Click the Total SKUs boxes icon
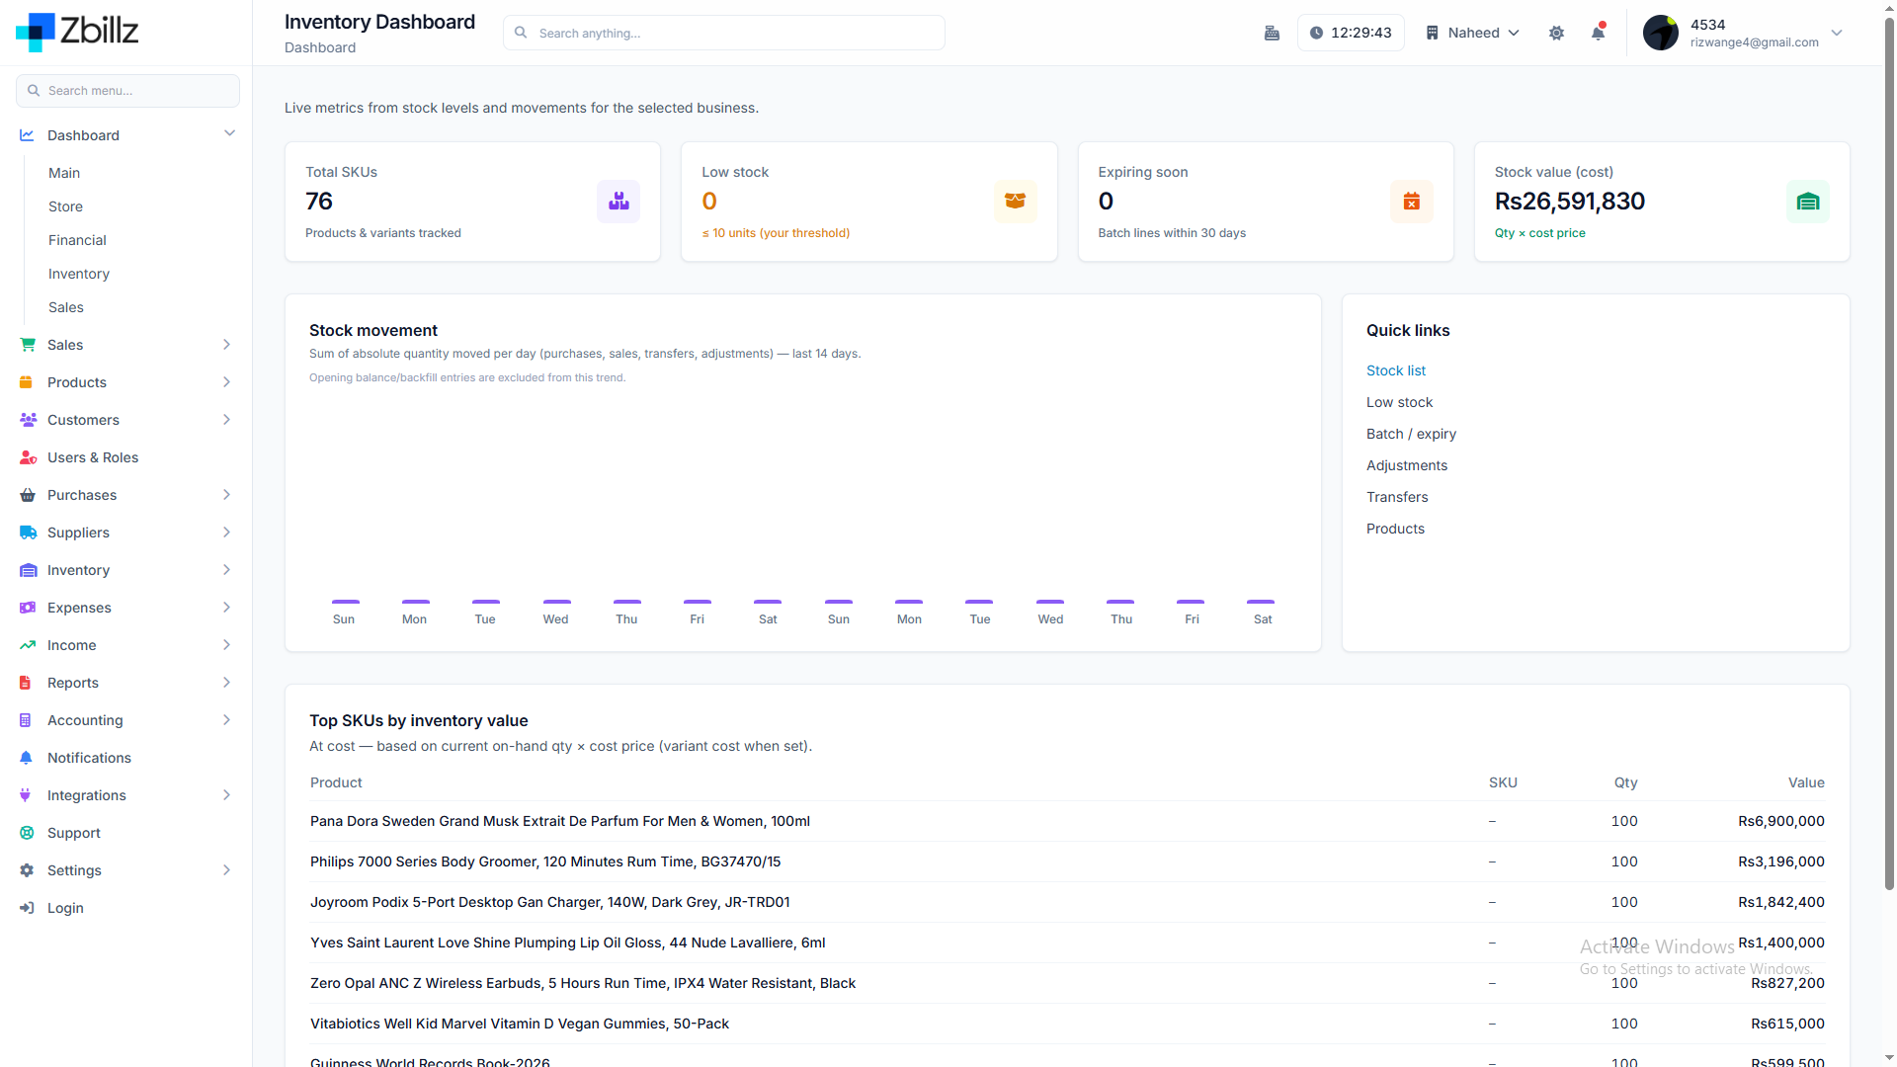Viewport: 1897px width, 1067px height. click(x=619, y=202)
